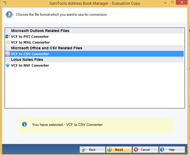190x155 pixels.
Task: Click 'Choose the file format' instruction text
Action: (x=61, y=15)
